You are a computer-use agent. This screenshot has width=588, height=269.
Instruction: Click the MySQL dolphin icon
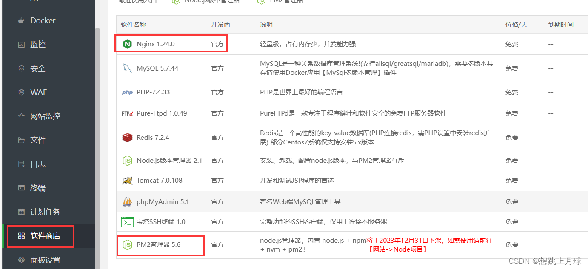[128, 68]
